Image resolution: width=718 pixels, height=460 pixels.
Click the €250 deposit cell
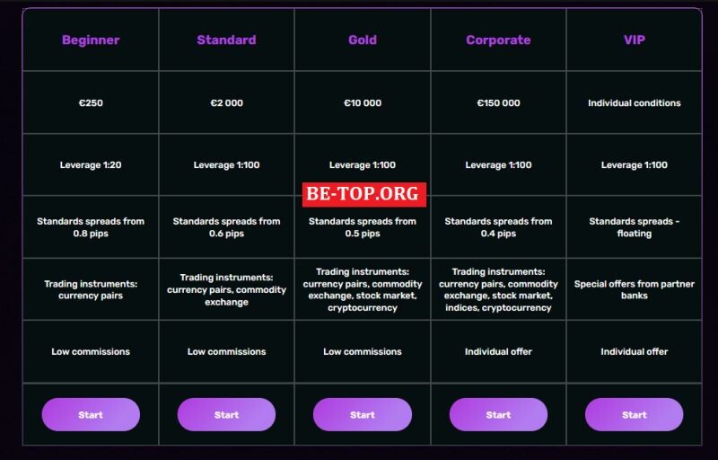[91, 102]
